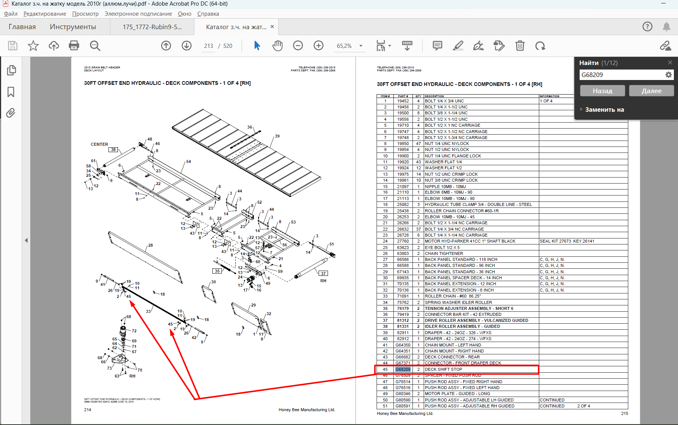Open page thumbnails panel
Screen dimensions: 678x425
[11, 70]
